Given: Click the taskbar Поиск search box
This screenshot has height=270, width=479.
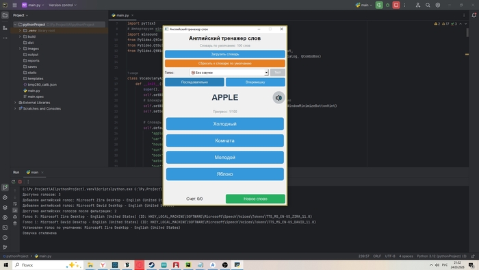Looking at the screenshot, I should point(48,265).
